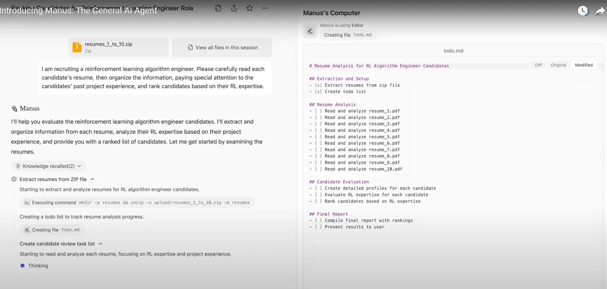This screenshot has height=289, width=607.
Task: Switch to the Original view tab
Action: pyautogui.click(x=558, y=65)
